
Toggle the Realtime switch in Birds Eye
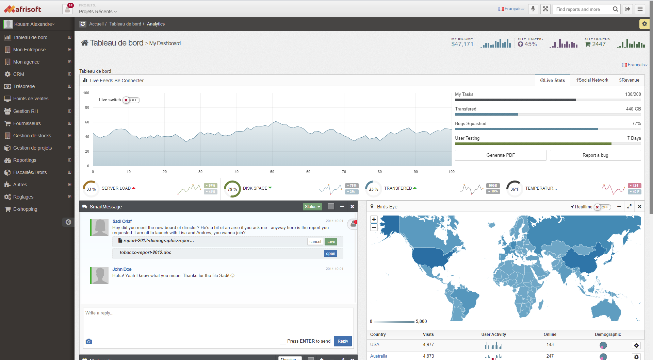602,207
